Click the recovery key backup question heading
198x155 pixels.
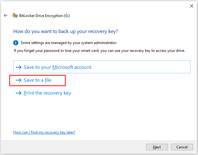click(66, 31)
